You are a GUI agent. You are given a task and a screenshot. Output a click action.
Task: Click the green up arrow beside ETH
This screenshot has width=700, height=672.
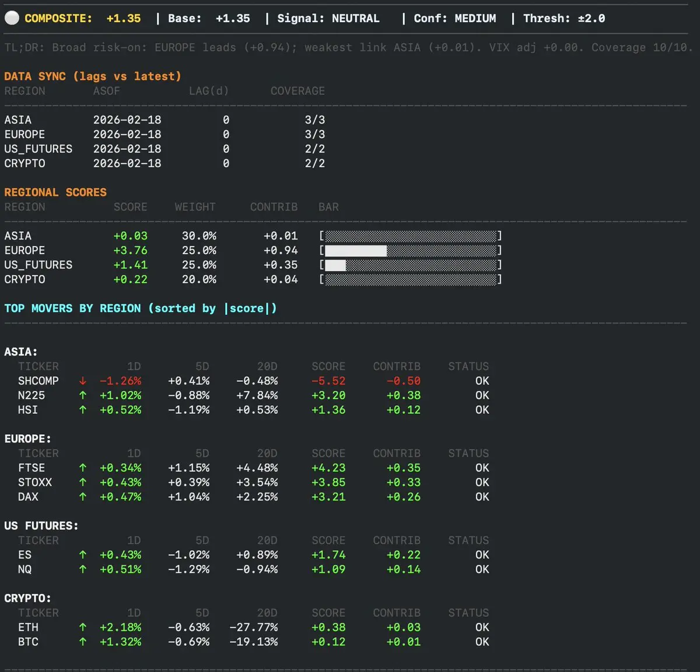click(83, 628)
